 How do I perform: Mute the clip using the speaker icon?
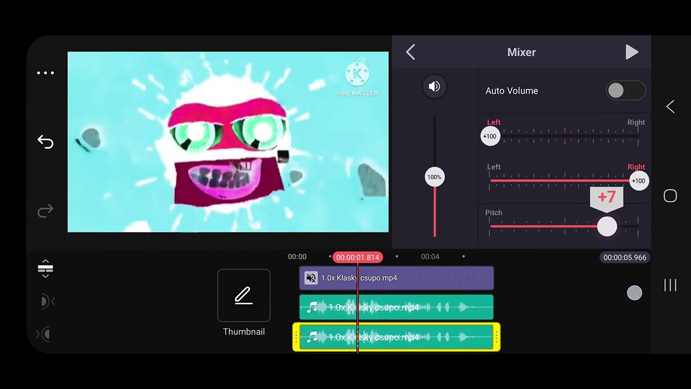pos(435,86)
